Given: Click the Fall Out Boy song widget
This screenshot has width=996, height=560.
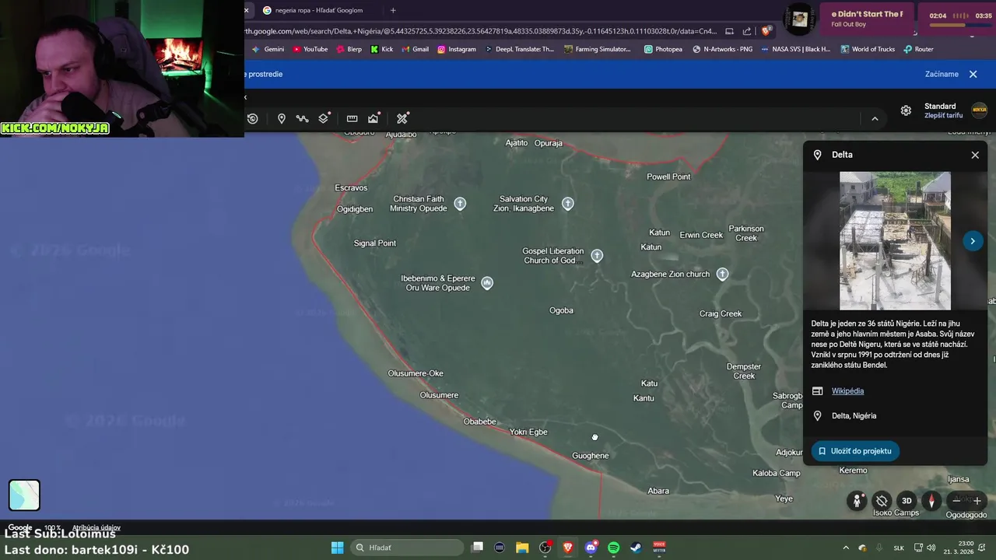Looking at the screenshot, I should pyautogui.click(x=868, y=19).
